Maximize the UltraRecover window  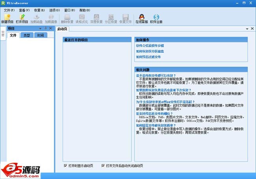(244, 3)
